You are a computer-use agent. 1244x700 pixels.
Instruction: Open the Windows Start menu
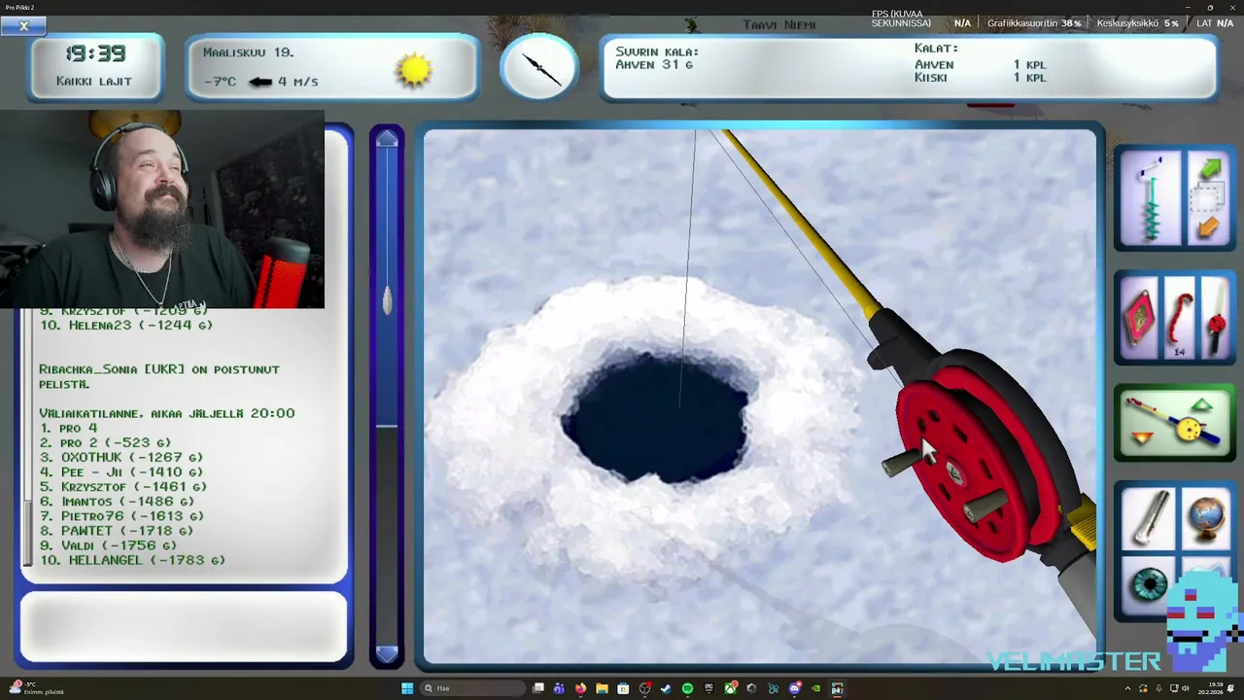click(407, 688)
